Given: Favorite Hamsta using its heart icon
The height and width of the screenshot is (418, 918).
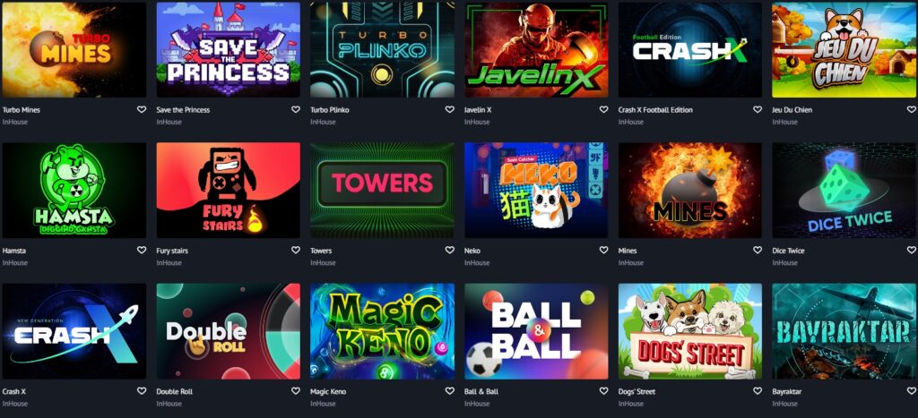Looking at the screenshot, I should 141,251.
